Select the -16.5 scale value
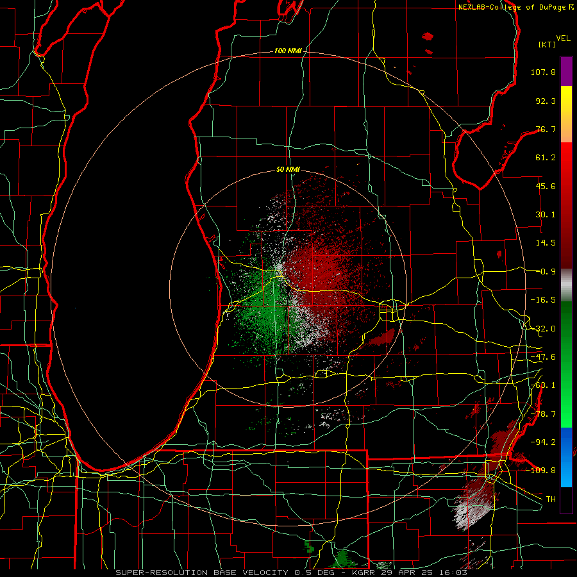Image resolution: width=577 pixels, height=577 pixels. coord(543,300)
